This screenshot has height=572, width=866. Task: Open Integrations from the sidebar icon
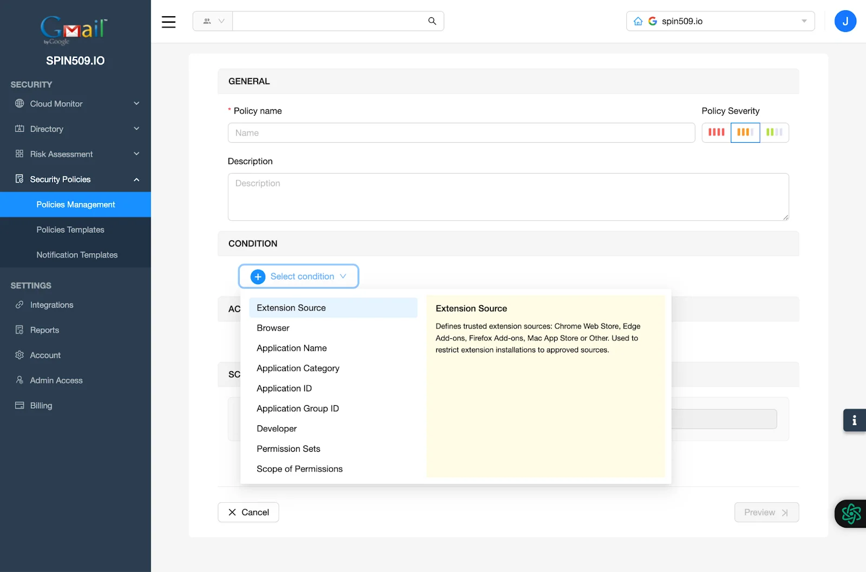(x=19, y=305)
